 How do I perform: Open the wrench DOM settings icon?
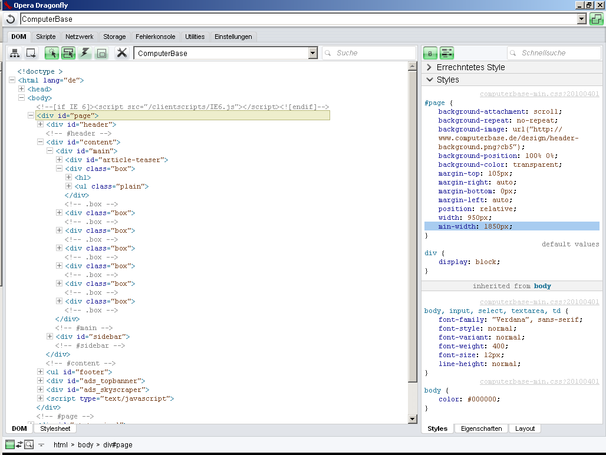(x=122, y=53)
